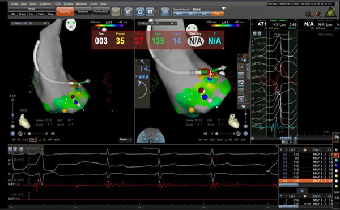This screenshot has height=210, width=340.
Task: Select point 68 row in the list
Action: tap(306, 181)
